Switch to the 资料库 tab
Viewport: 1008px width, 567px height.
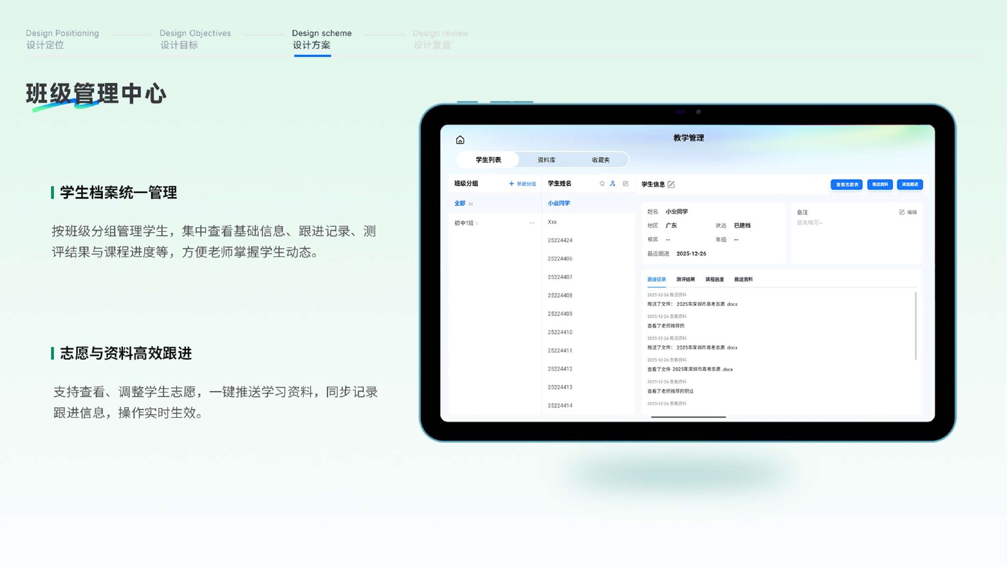[x=546, y=160]
